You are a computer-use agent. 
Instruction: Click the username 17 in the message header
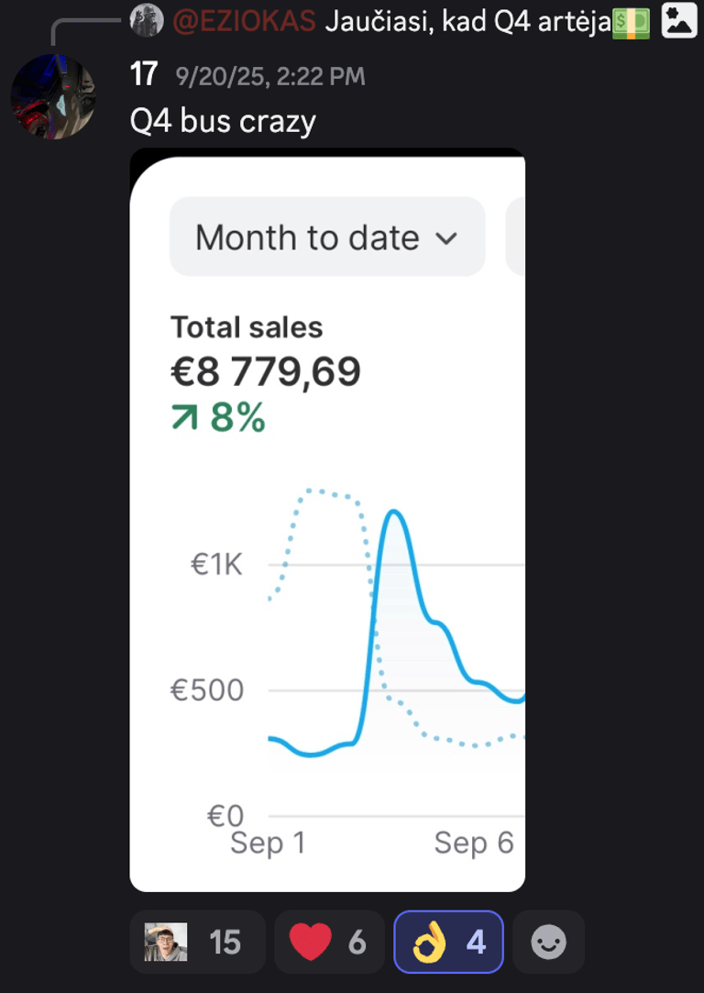(x=144, y=75)
